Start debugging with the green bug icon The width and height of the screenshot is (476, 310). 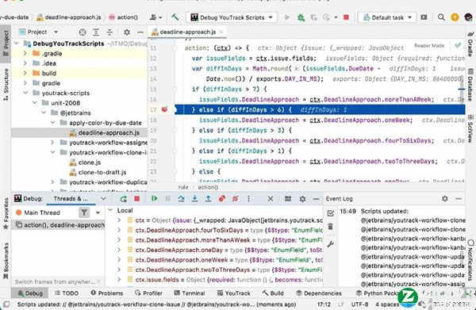point(301,17)
